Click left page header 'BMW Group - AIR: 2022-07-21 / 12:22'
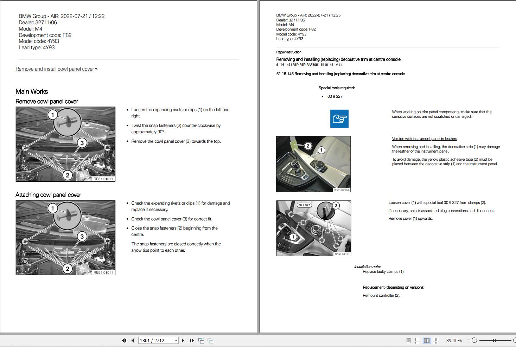 (x=62, y=16)
